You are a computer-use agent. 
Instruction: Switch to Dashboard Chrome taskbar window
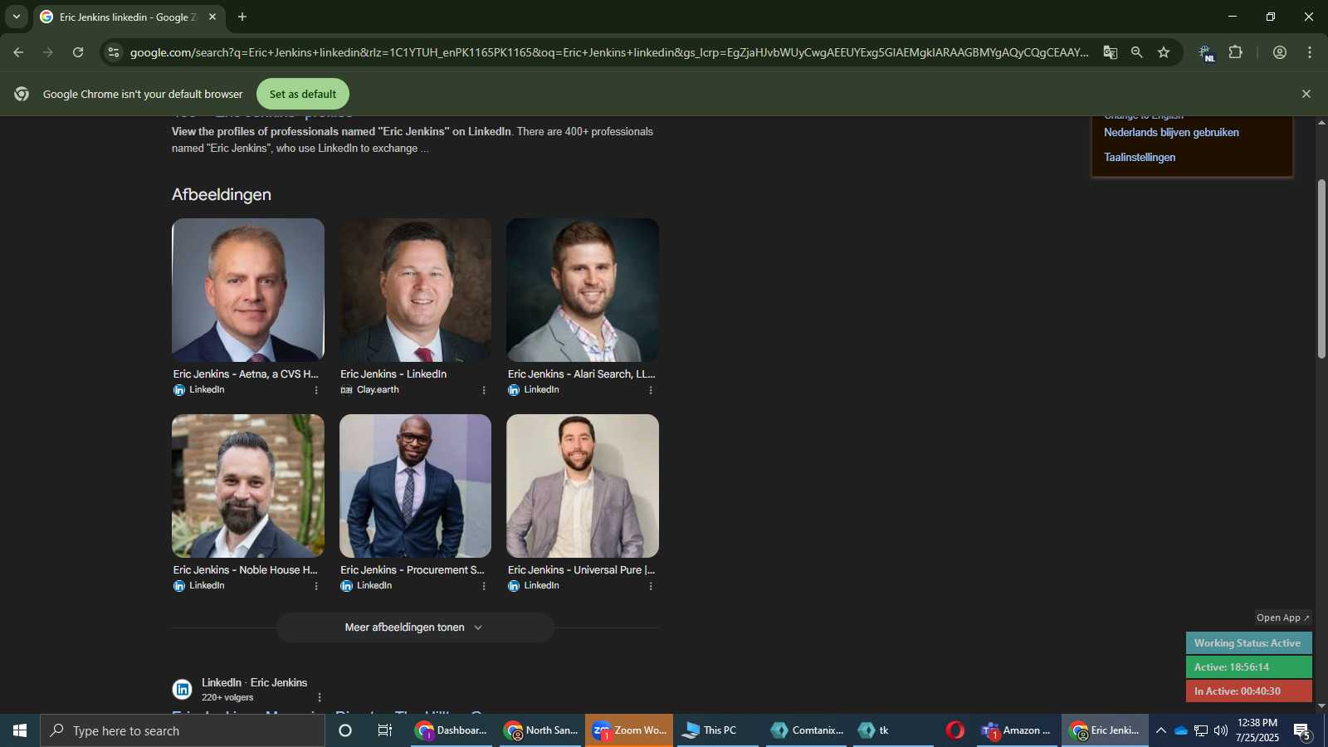pos(452,730)
